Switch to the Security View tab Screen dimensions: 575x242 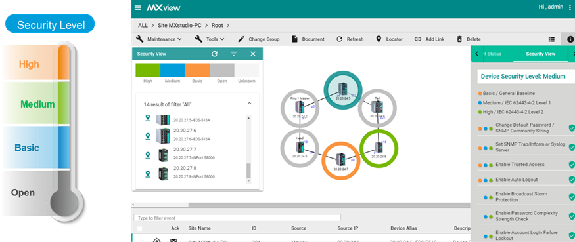tap(541, 54)
